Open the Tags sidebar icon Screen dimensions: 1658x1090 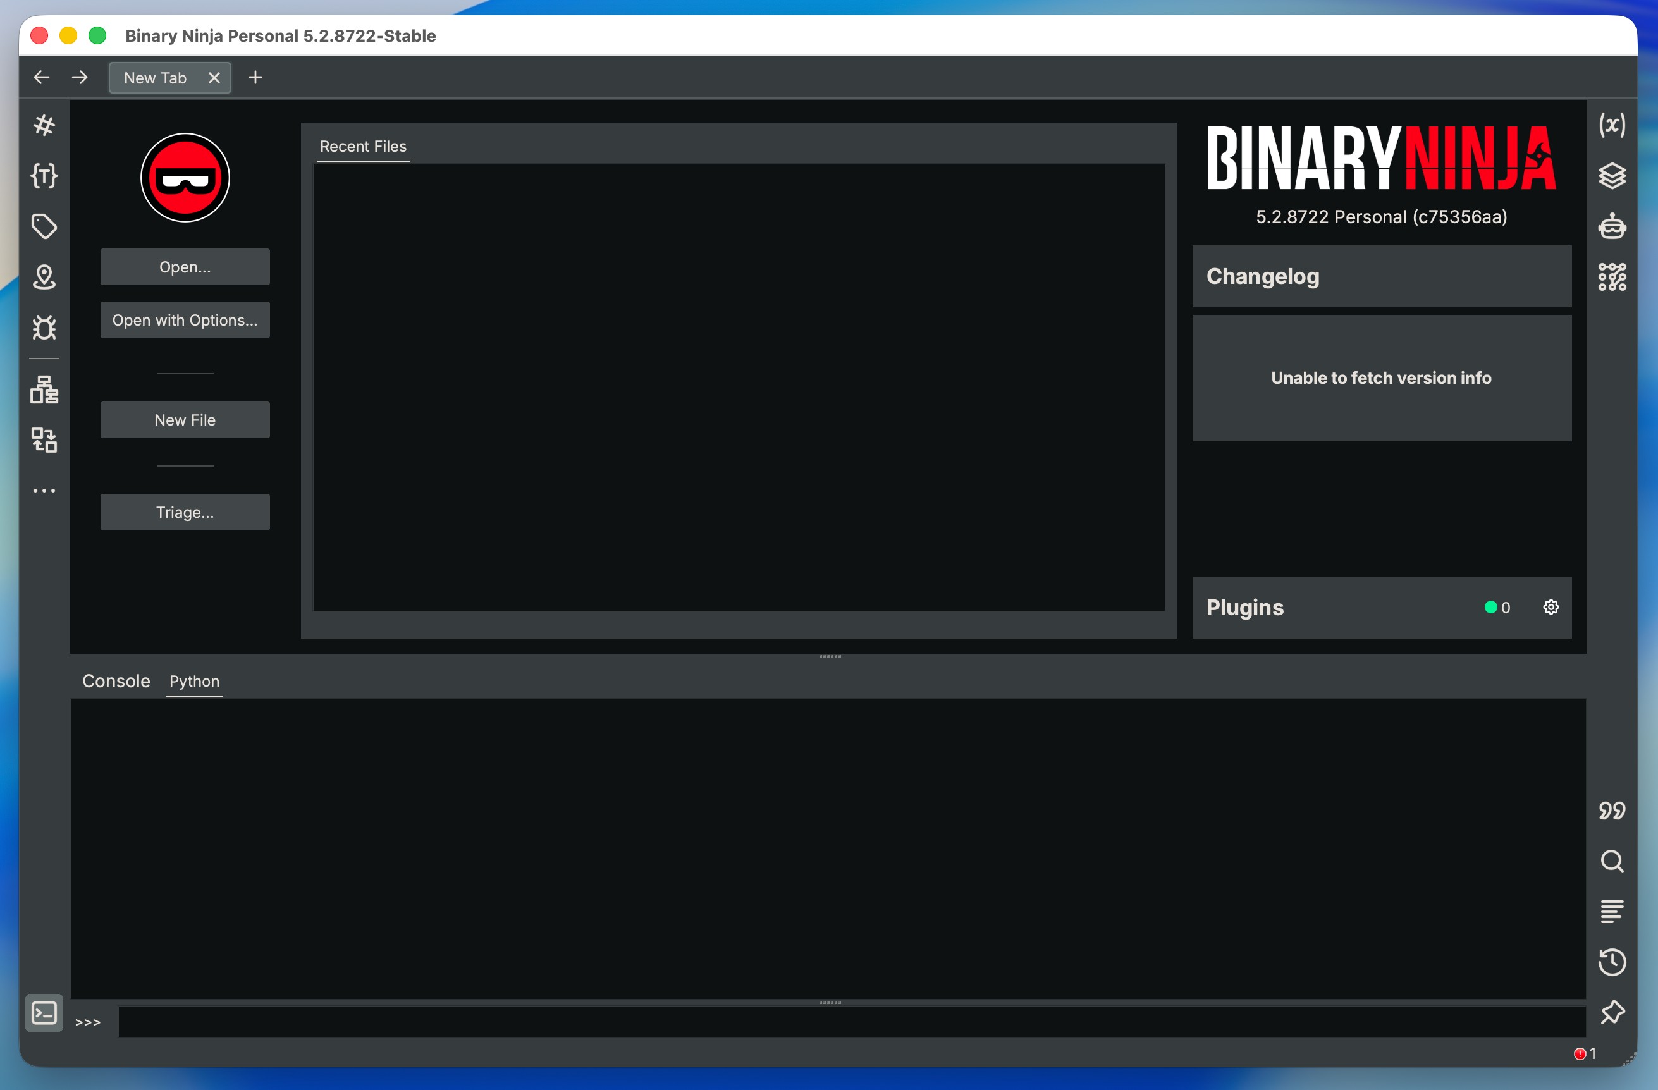coord(44,226)
